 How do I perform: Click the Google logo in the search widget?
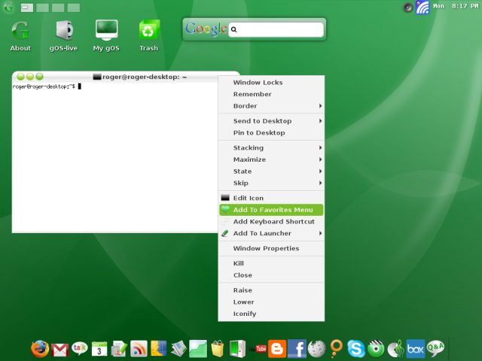pos(206,29)
